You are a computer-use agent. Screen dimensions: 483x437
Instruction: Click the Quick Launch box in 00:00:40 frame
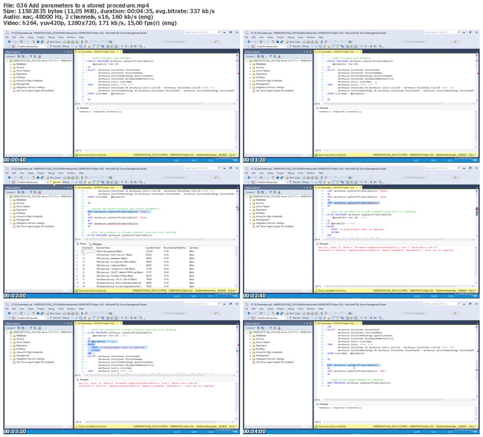[x=202, y=32]
